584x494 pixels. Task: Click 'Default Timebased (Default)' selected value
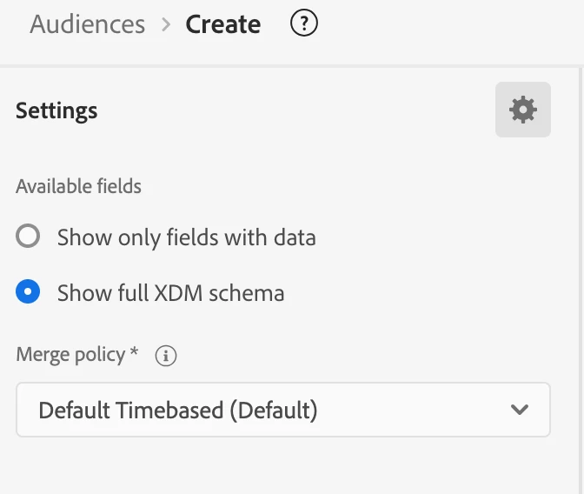(x=177, y=409)
